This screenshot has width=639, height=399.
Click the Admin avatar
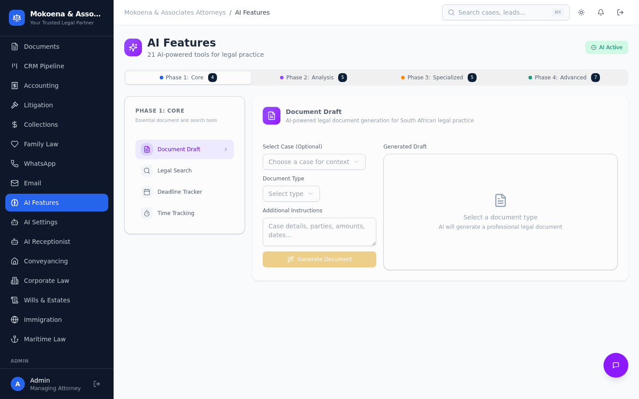[18, 384]
